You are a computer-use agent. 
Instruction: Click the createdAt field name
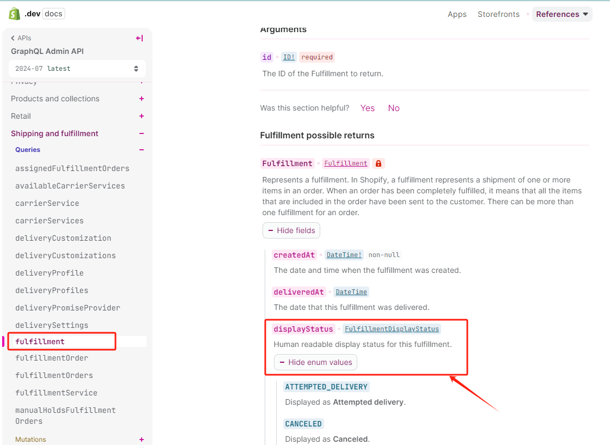tap(294, 255)
